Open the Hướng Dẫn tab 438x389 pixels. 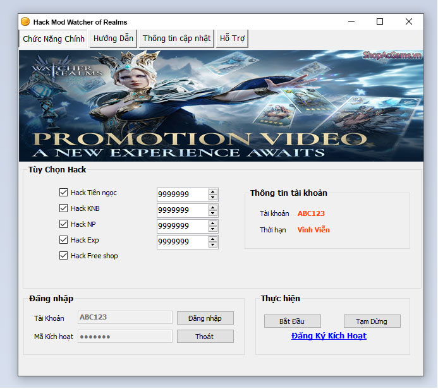click(x=113, y=39)
